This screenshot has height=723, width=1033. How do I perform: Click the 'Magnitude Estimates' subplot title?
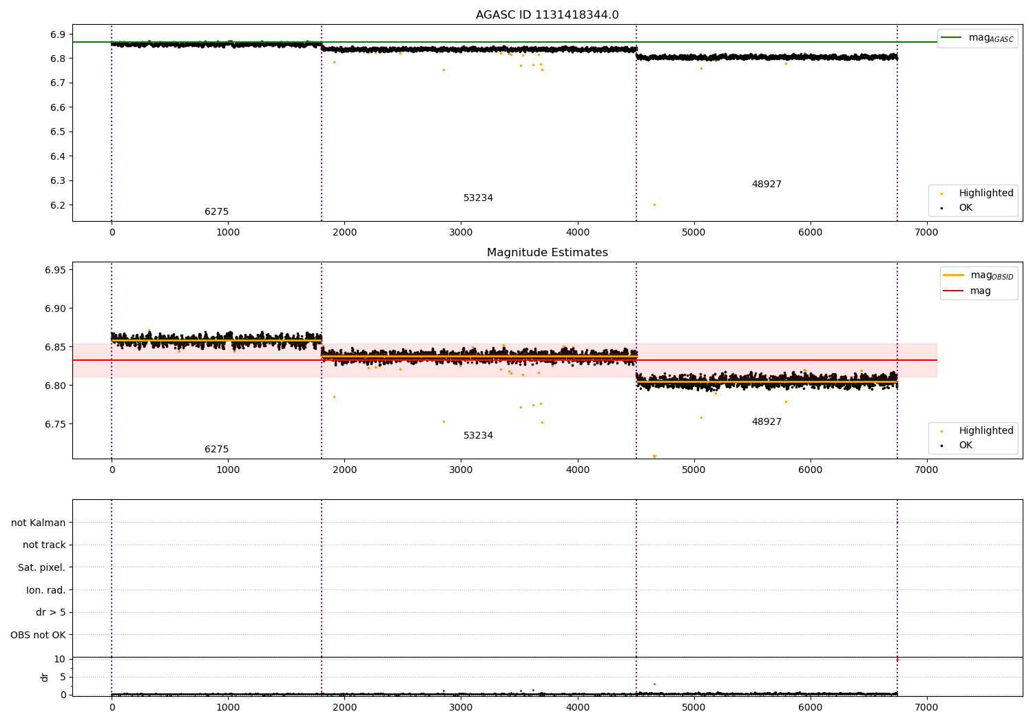point(547,253)
